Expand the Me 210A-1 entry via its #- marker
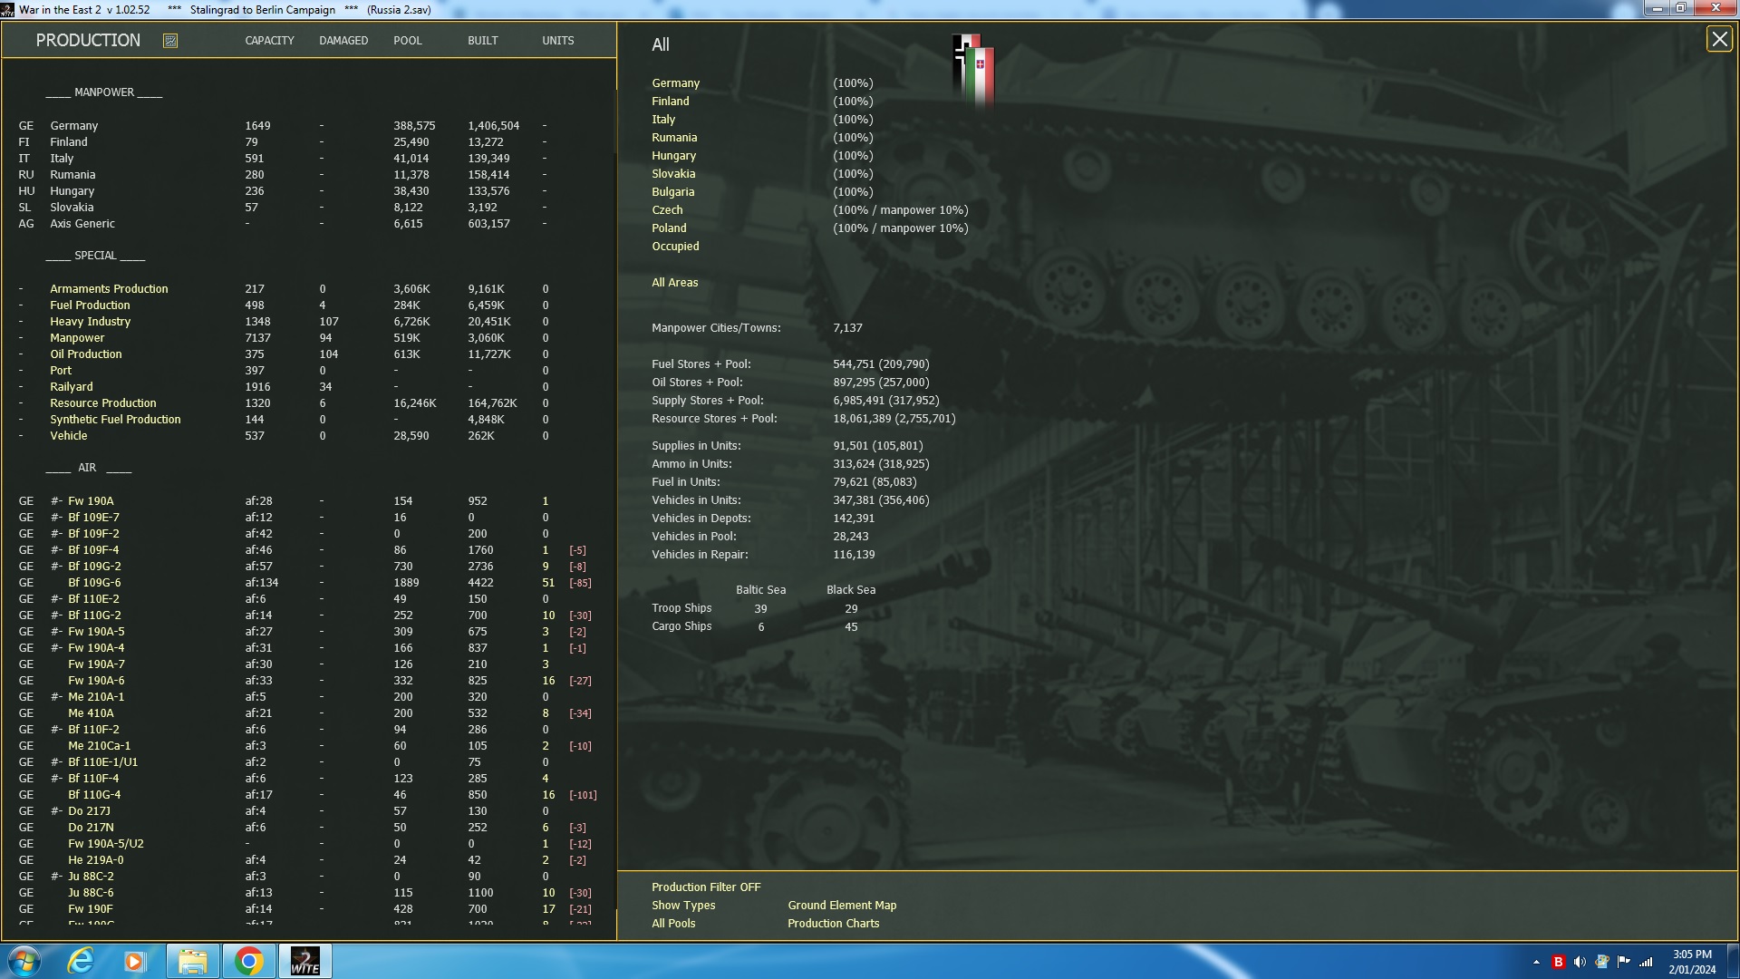 click(56, 696)
